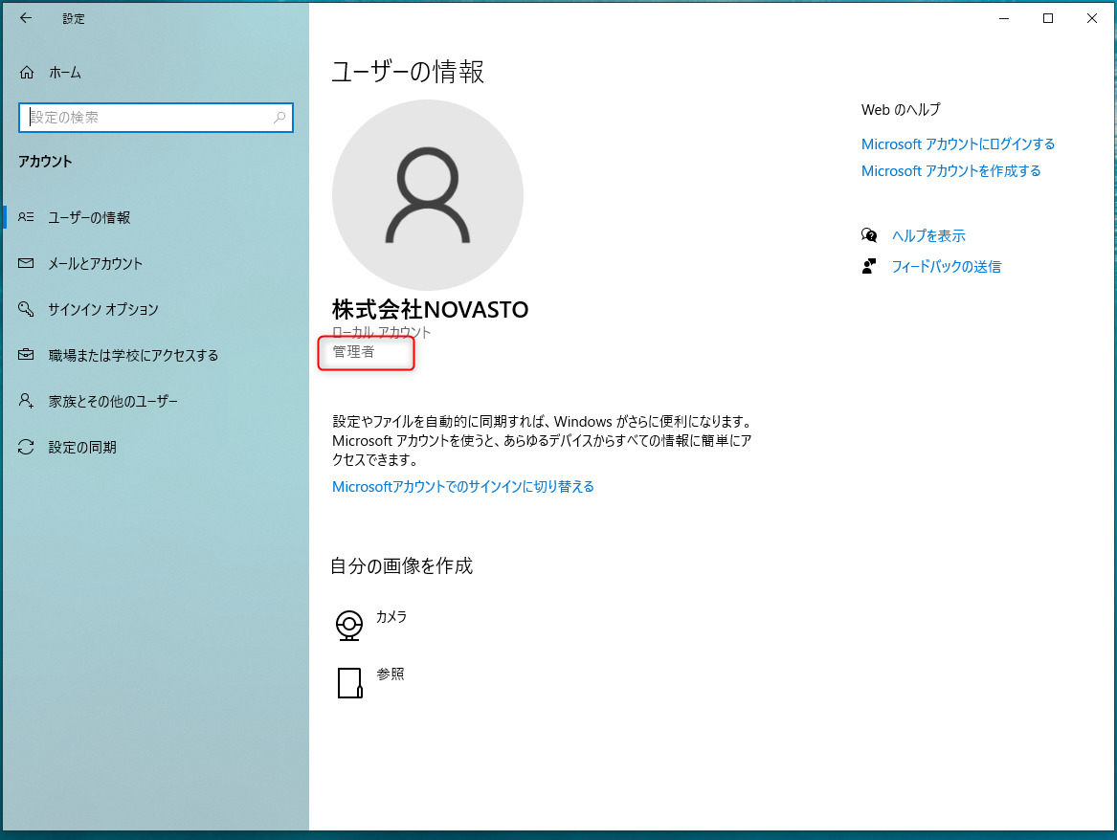Click the briefcase icon for 職場または学校
Image resolution: width=1117 pixels, height=840 pixels.
pos(26,355)
